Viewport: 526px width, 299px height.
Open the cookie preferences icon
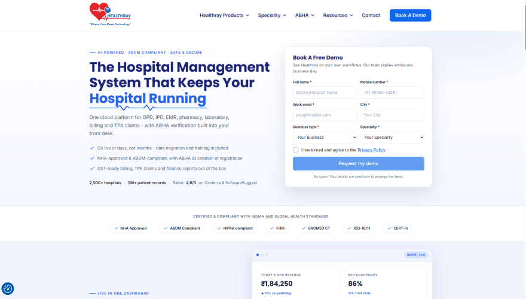tap(7, 289)
